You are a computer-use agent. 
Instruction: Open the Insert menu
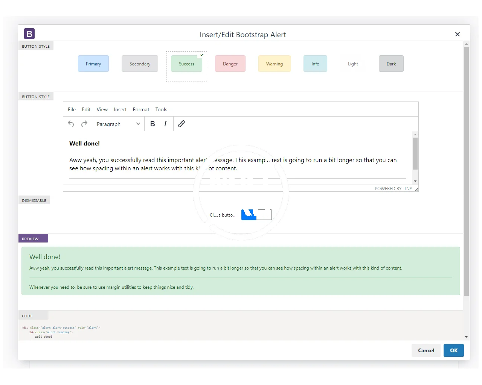point(120,109)
